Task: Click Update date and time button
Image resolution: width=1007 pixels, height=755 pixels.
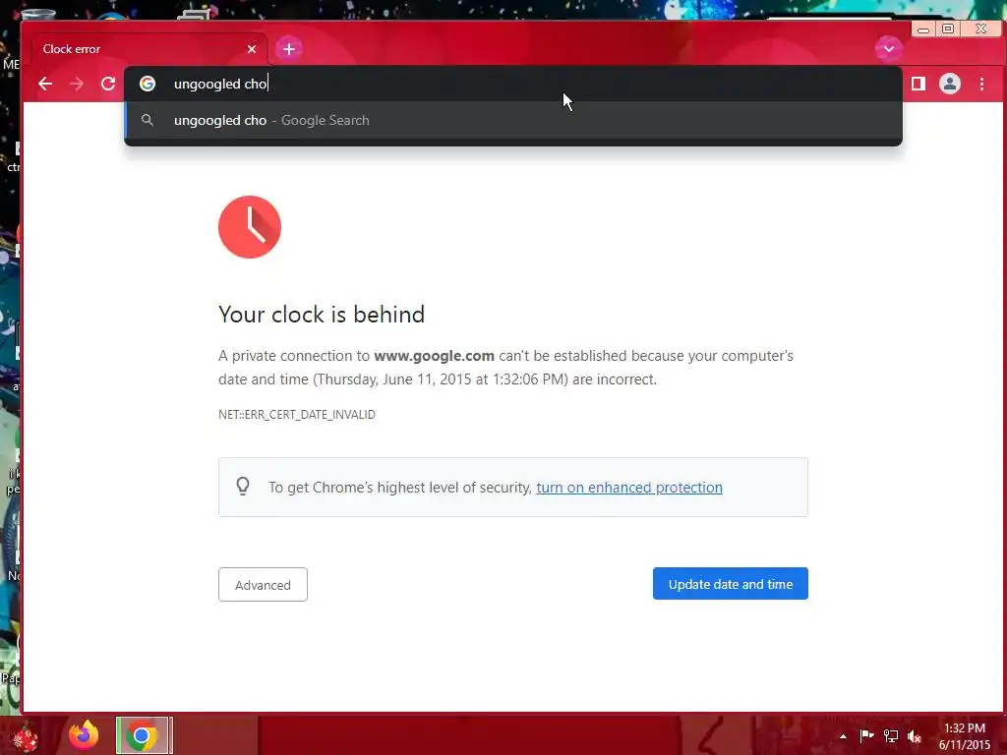Action: (x=731, y=584)
